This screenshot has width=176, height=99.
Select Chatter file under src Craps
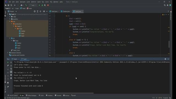point(18,43)
